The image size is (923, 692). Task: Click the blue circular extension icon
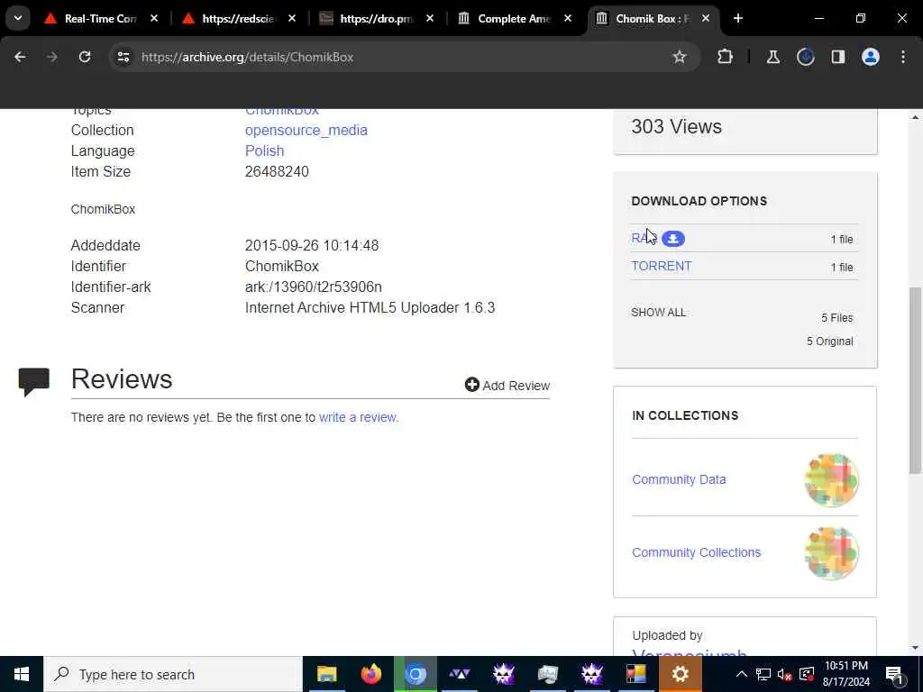805,57
